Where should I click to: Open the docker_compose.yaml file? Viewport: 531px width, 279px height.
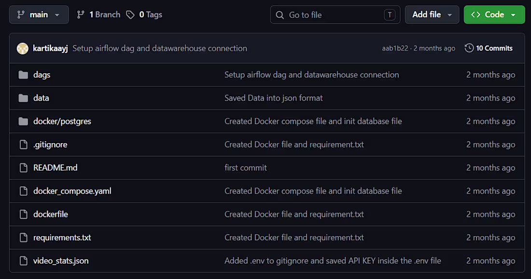[72, 191]
